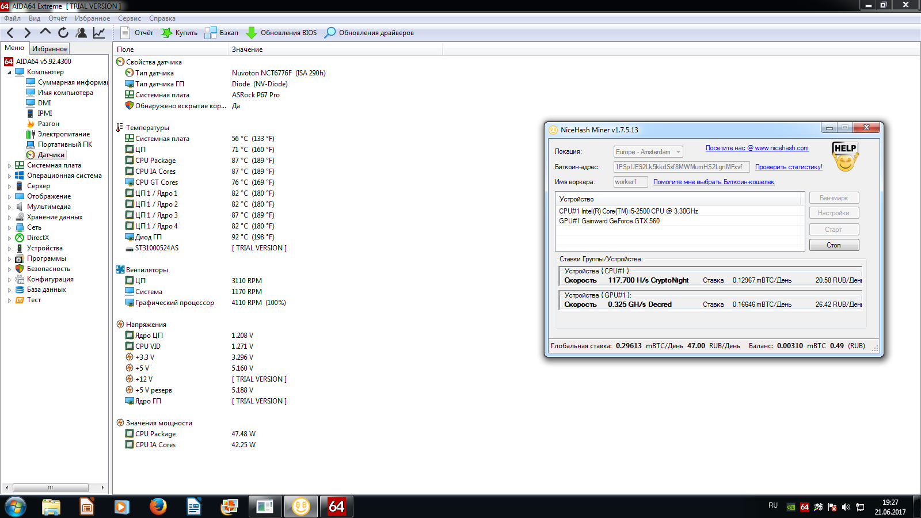This screenshot has height=518, width=921.
Task: Open the Справка menu
Action: click(x=162, y=18)
